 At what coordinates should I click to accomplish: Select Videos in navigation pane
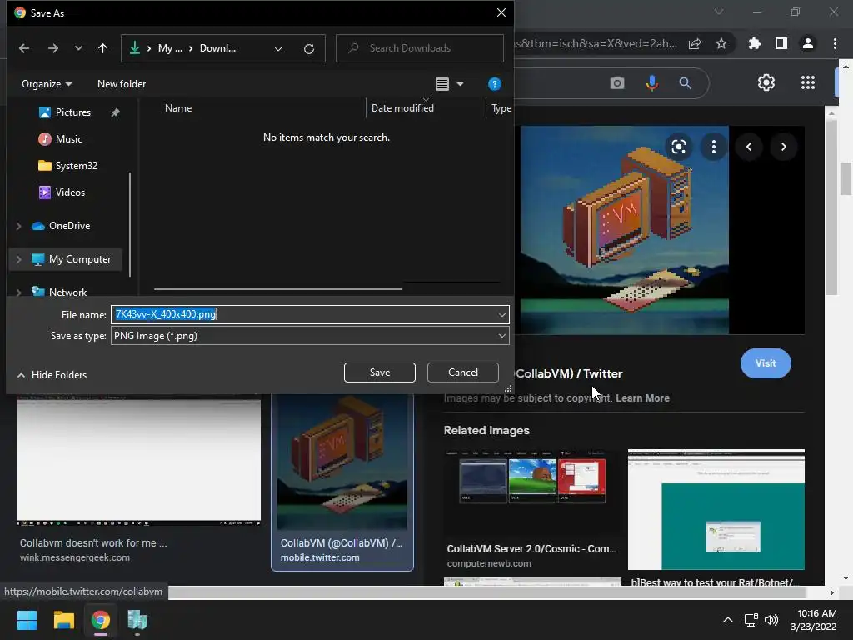pos(70,192)
